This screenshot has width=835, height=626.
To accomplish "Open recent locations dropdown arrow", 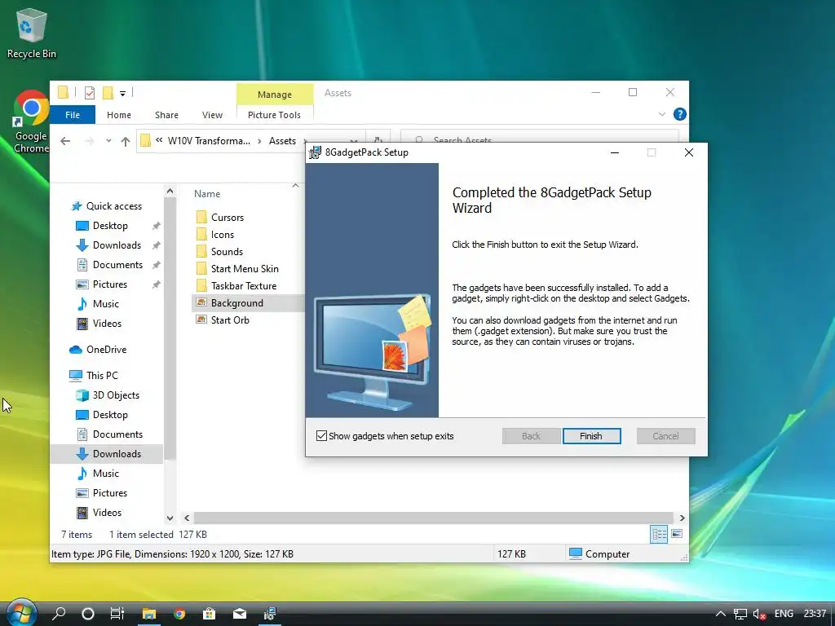I will (108, 141).
